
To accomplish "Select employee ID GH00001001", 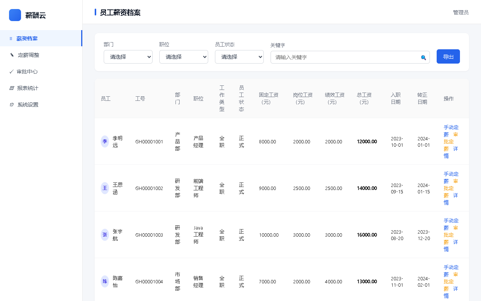I will (x=149, y=142).
